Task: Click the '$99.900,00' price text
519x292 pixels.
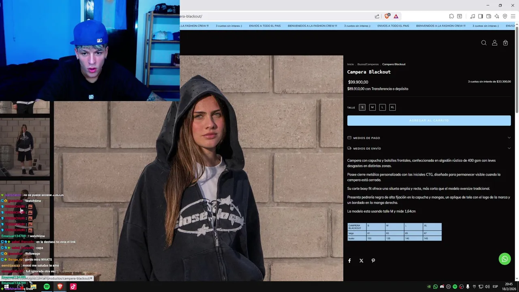Action: tap(358, 82)
